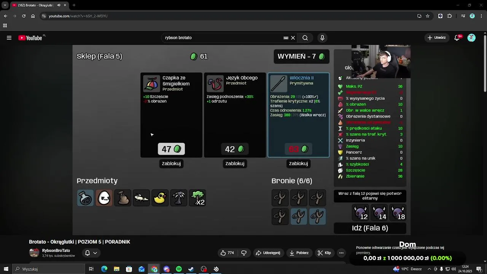The image size is (487, 274).
Task: Open the tab search dropdown
Action: click(5, 5)
